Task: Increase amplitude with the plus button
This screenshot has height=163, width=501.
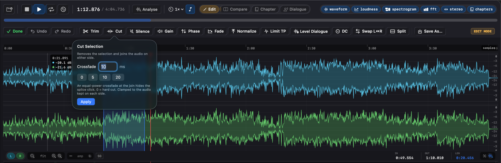Action: (90, 156)
